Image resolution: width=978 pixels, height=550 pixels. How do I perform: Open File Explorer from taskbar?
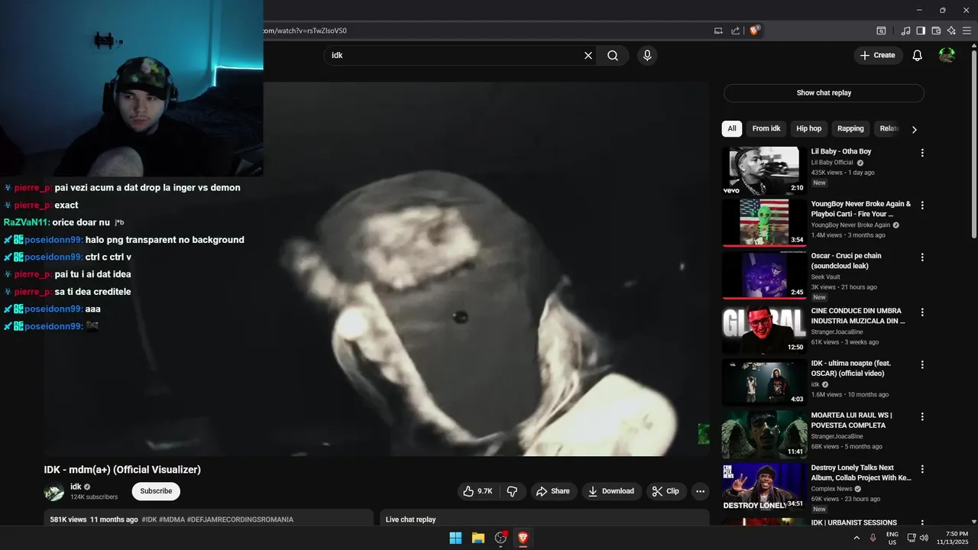pyautogui.click(x=478, y=538)
